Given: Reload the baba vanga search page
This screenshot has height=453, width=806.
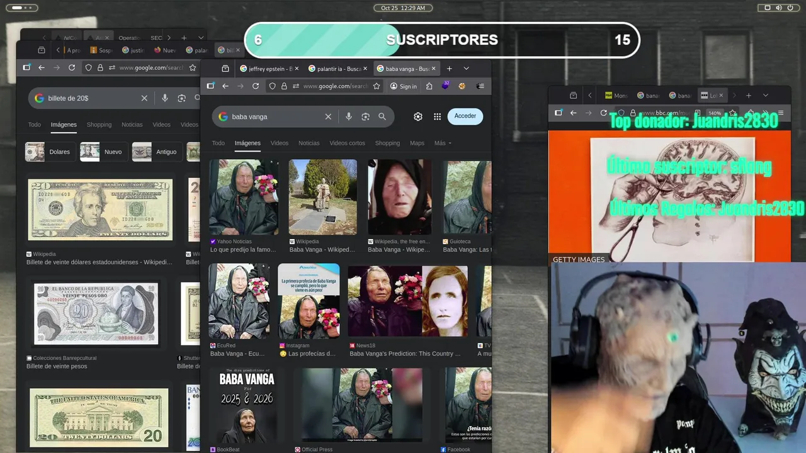Looking at the screenshot, I should click(256, 86).
